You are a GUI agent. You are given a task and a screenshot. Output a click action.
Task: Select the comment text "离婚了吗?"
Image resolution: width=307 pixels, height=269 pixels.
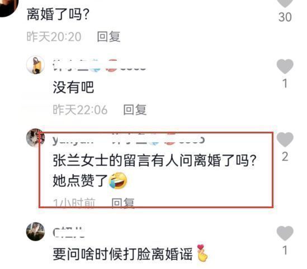(58, 15)
